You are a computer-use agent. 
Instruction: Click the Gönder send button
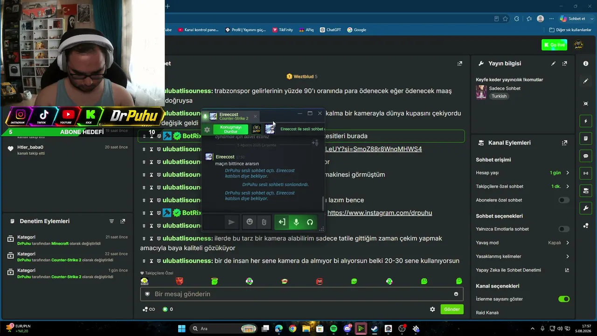(451, 309)
